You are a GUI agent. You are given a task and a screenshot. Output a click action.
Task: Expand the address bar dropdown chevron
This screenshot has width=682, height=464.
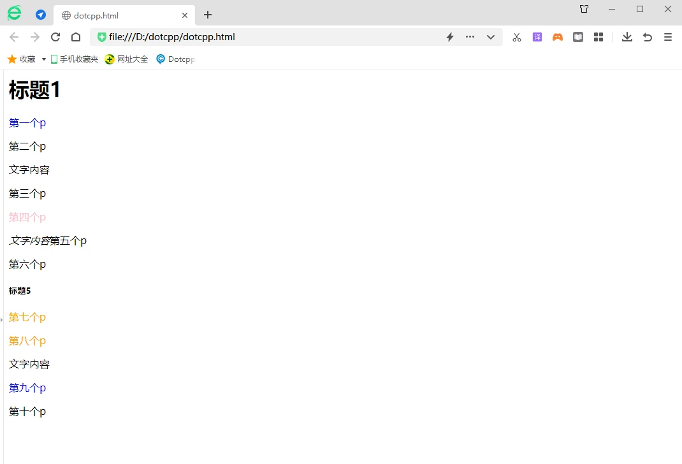pos(491,37)
